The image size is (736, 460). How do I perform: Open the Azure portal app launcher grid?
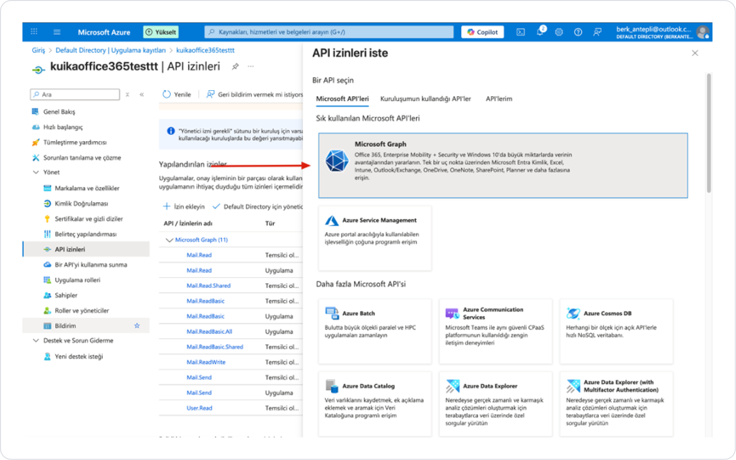(34, 32)
